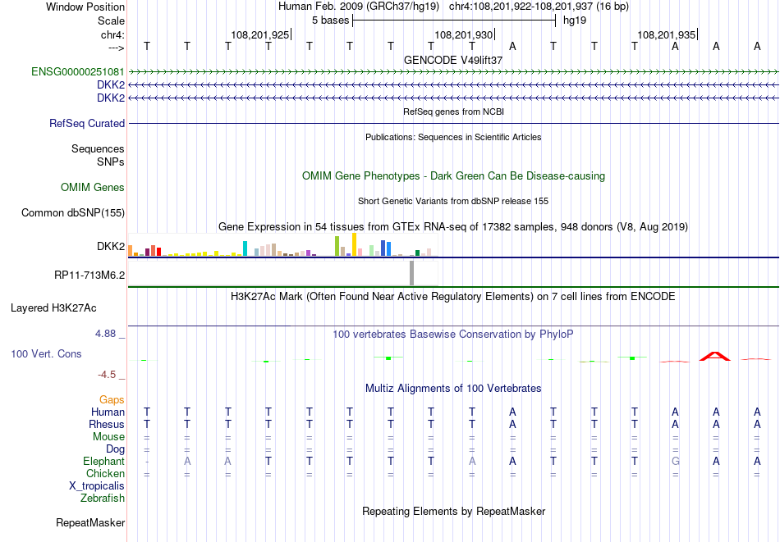
Task: Click the RP11-713M6.2 GTEx label
Action: pyautogui.click(x=89, y=275)
